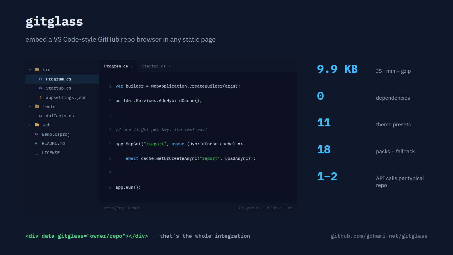Click the zero dependencies number
Image resolution: width=453 pixels, height=255 pixels.
pos(320,96)
